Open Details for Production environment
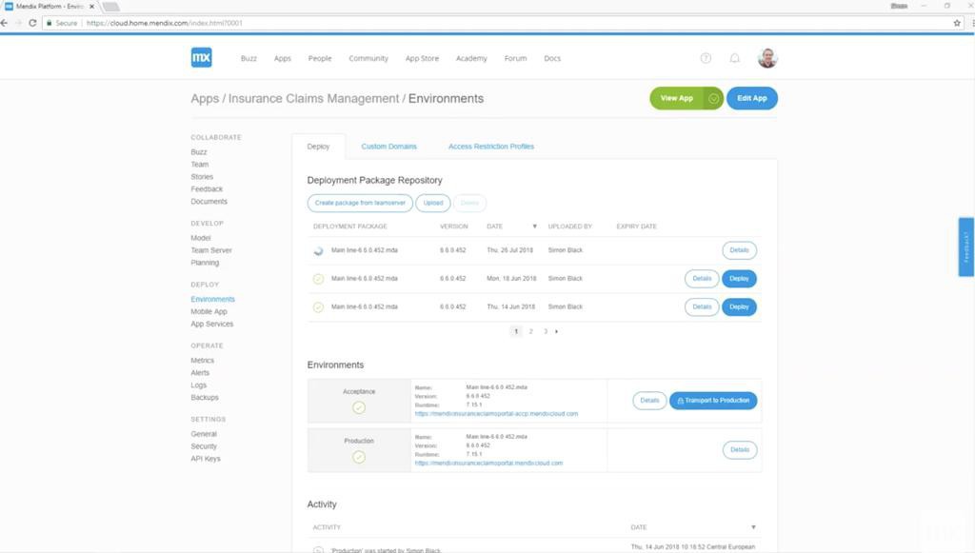Screen dimensions: 975x553 pyautogui.click(x=740, y=450)
